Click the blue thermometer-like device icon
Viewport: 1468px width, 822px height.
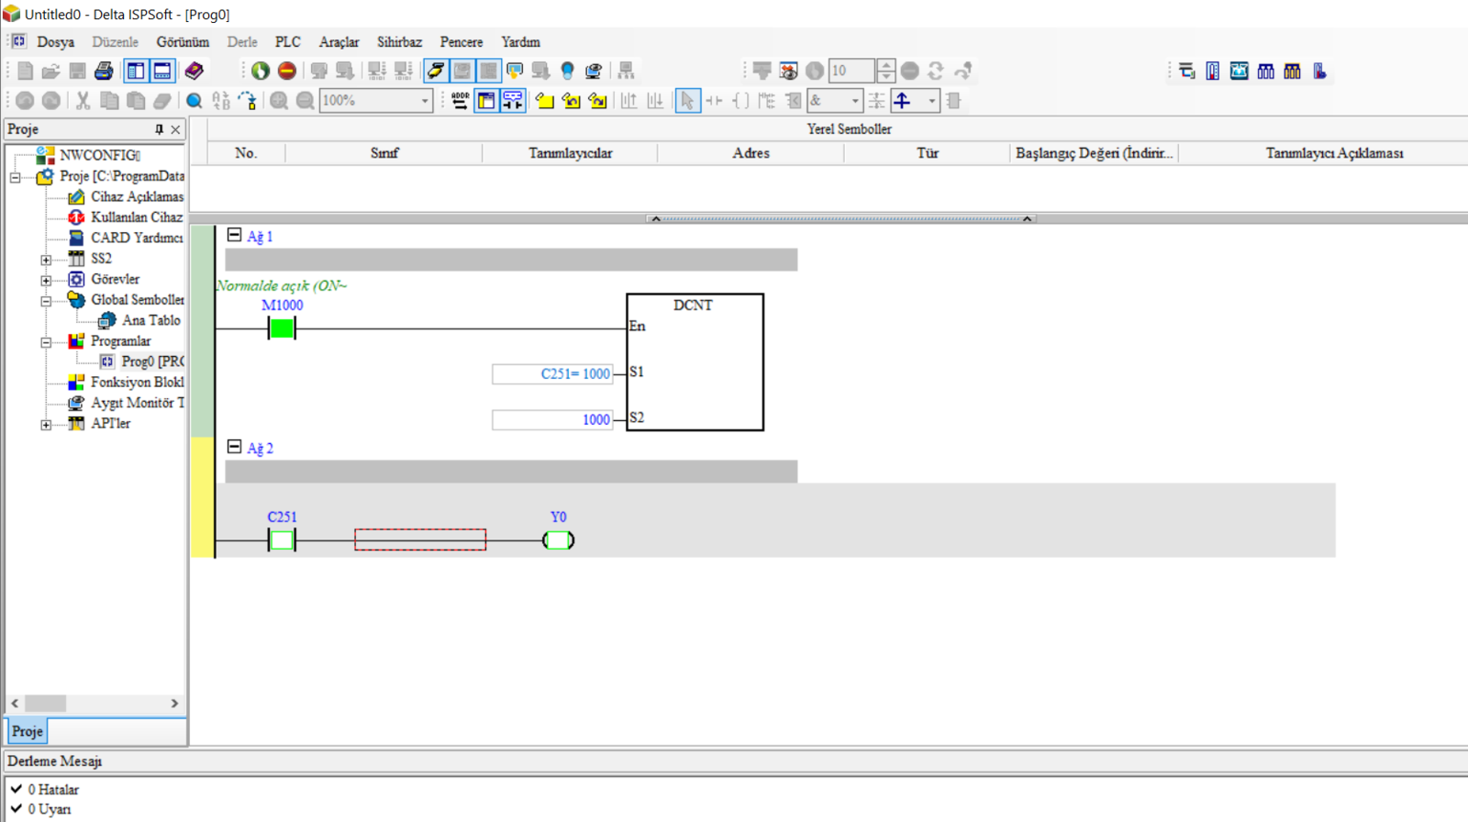1213,71
